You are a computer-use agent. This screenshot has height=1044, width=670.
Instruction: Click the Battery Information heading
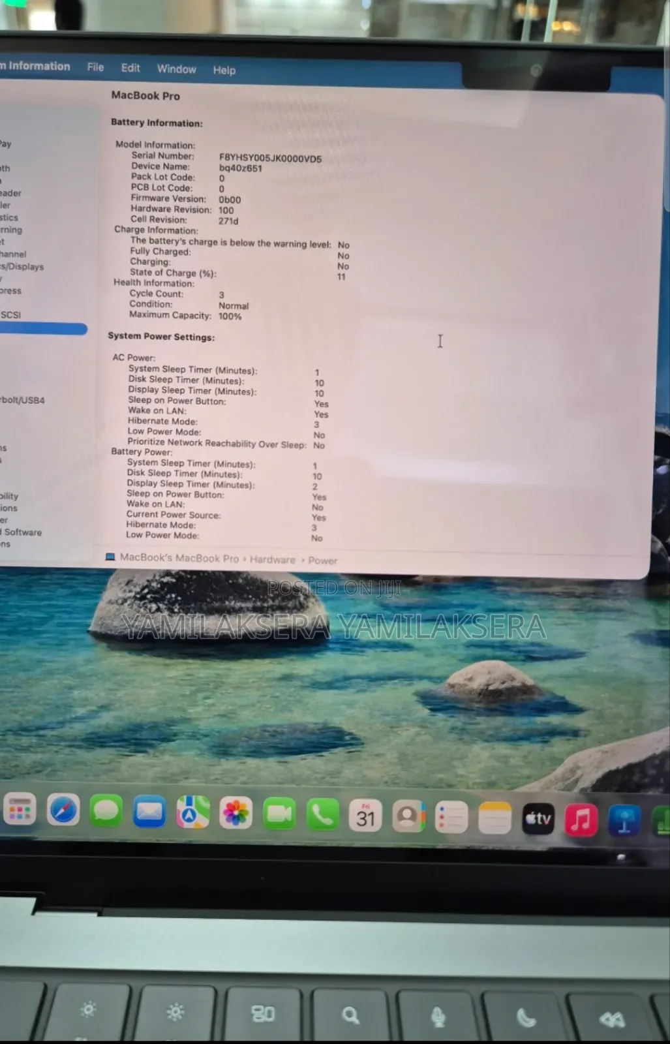point(157,123)
